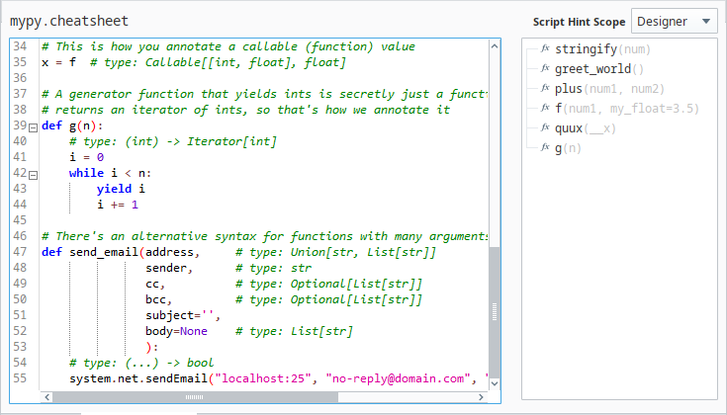The height and width of the screenshot is (415, 727).
Task: Click the 'bcc,' parameter on line 50
Action: pos(158,299)
